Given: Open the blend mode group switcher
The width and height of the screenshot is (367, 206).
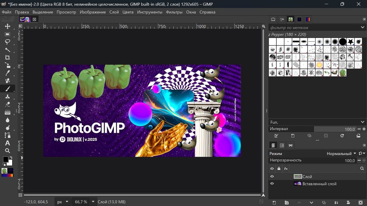Looking at the screenshot, I should click(x=361, y=153).
